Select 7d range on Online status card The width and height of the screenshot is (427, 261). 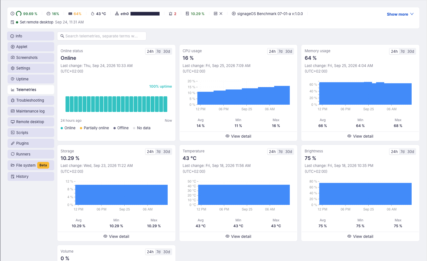158,51
